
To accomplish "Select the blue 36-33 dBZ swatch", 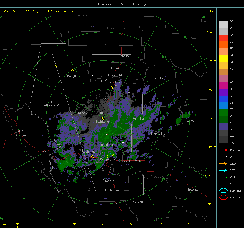I will point(223,99).
